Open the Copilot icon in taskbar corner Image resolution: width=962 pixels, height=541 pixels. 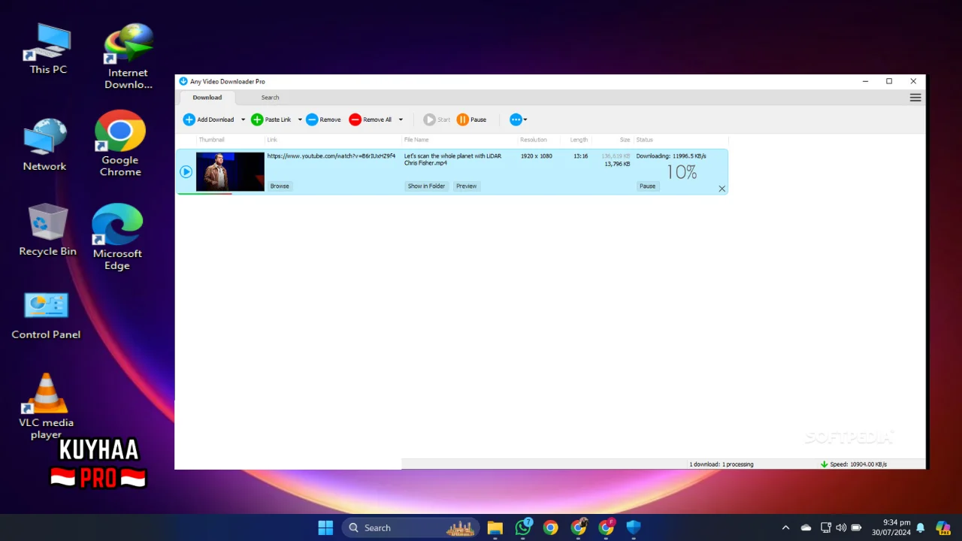(x=942, y=527)
